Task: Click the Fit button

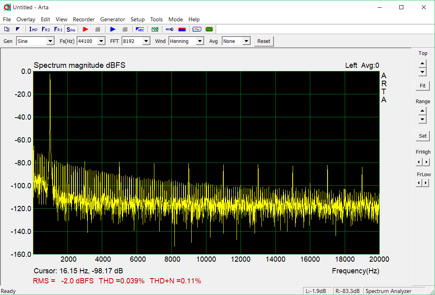Action: 423,86
